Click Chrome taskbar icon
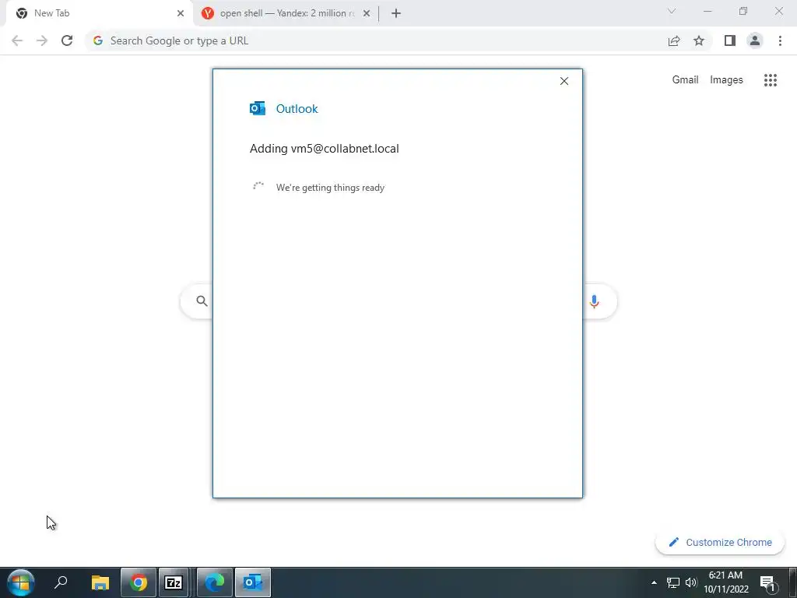 click(138, 582)
